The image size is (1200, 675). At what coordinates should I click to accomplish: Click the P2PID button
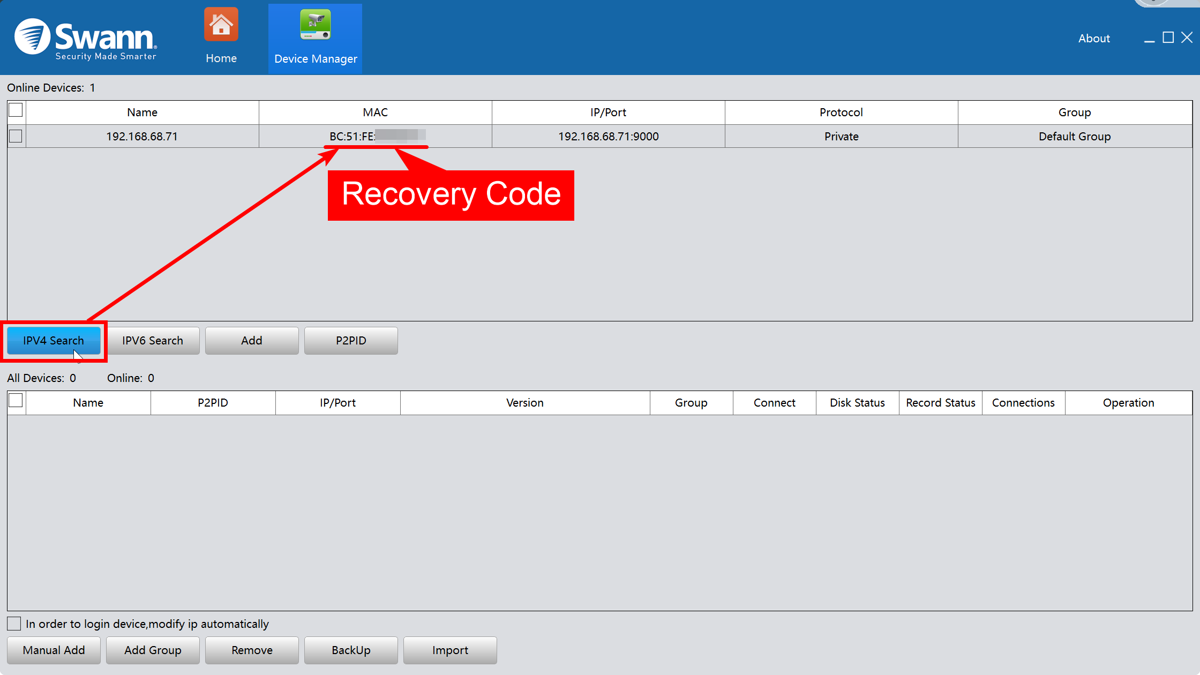[x=351, y=341]
